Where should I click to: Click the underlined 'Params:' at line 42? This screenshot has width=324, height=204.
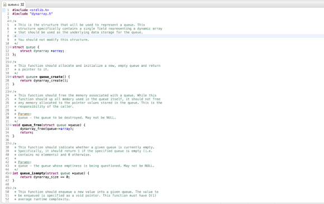pyautogui.click(x=25, y=162)
